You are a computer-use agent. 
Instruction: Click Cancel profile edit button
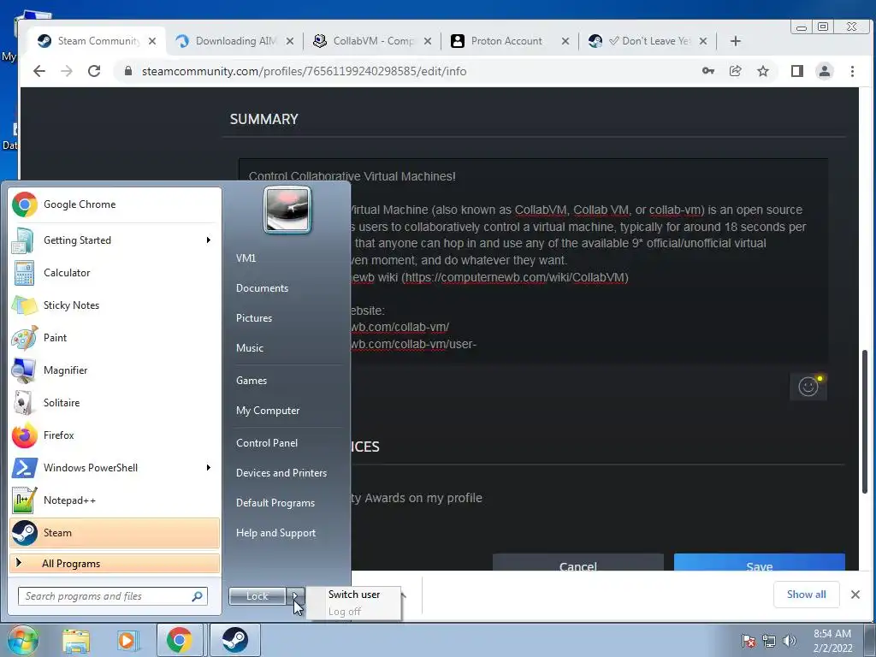pyautogui.click(x=578, y=563)
